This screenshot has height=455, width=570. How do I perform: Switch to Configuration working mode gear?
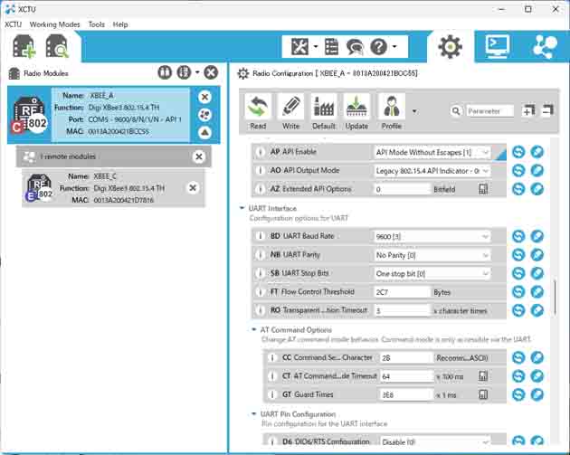(x=450, y=46)
